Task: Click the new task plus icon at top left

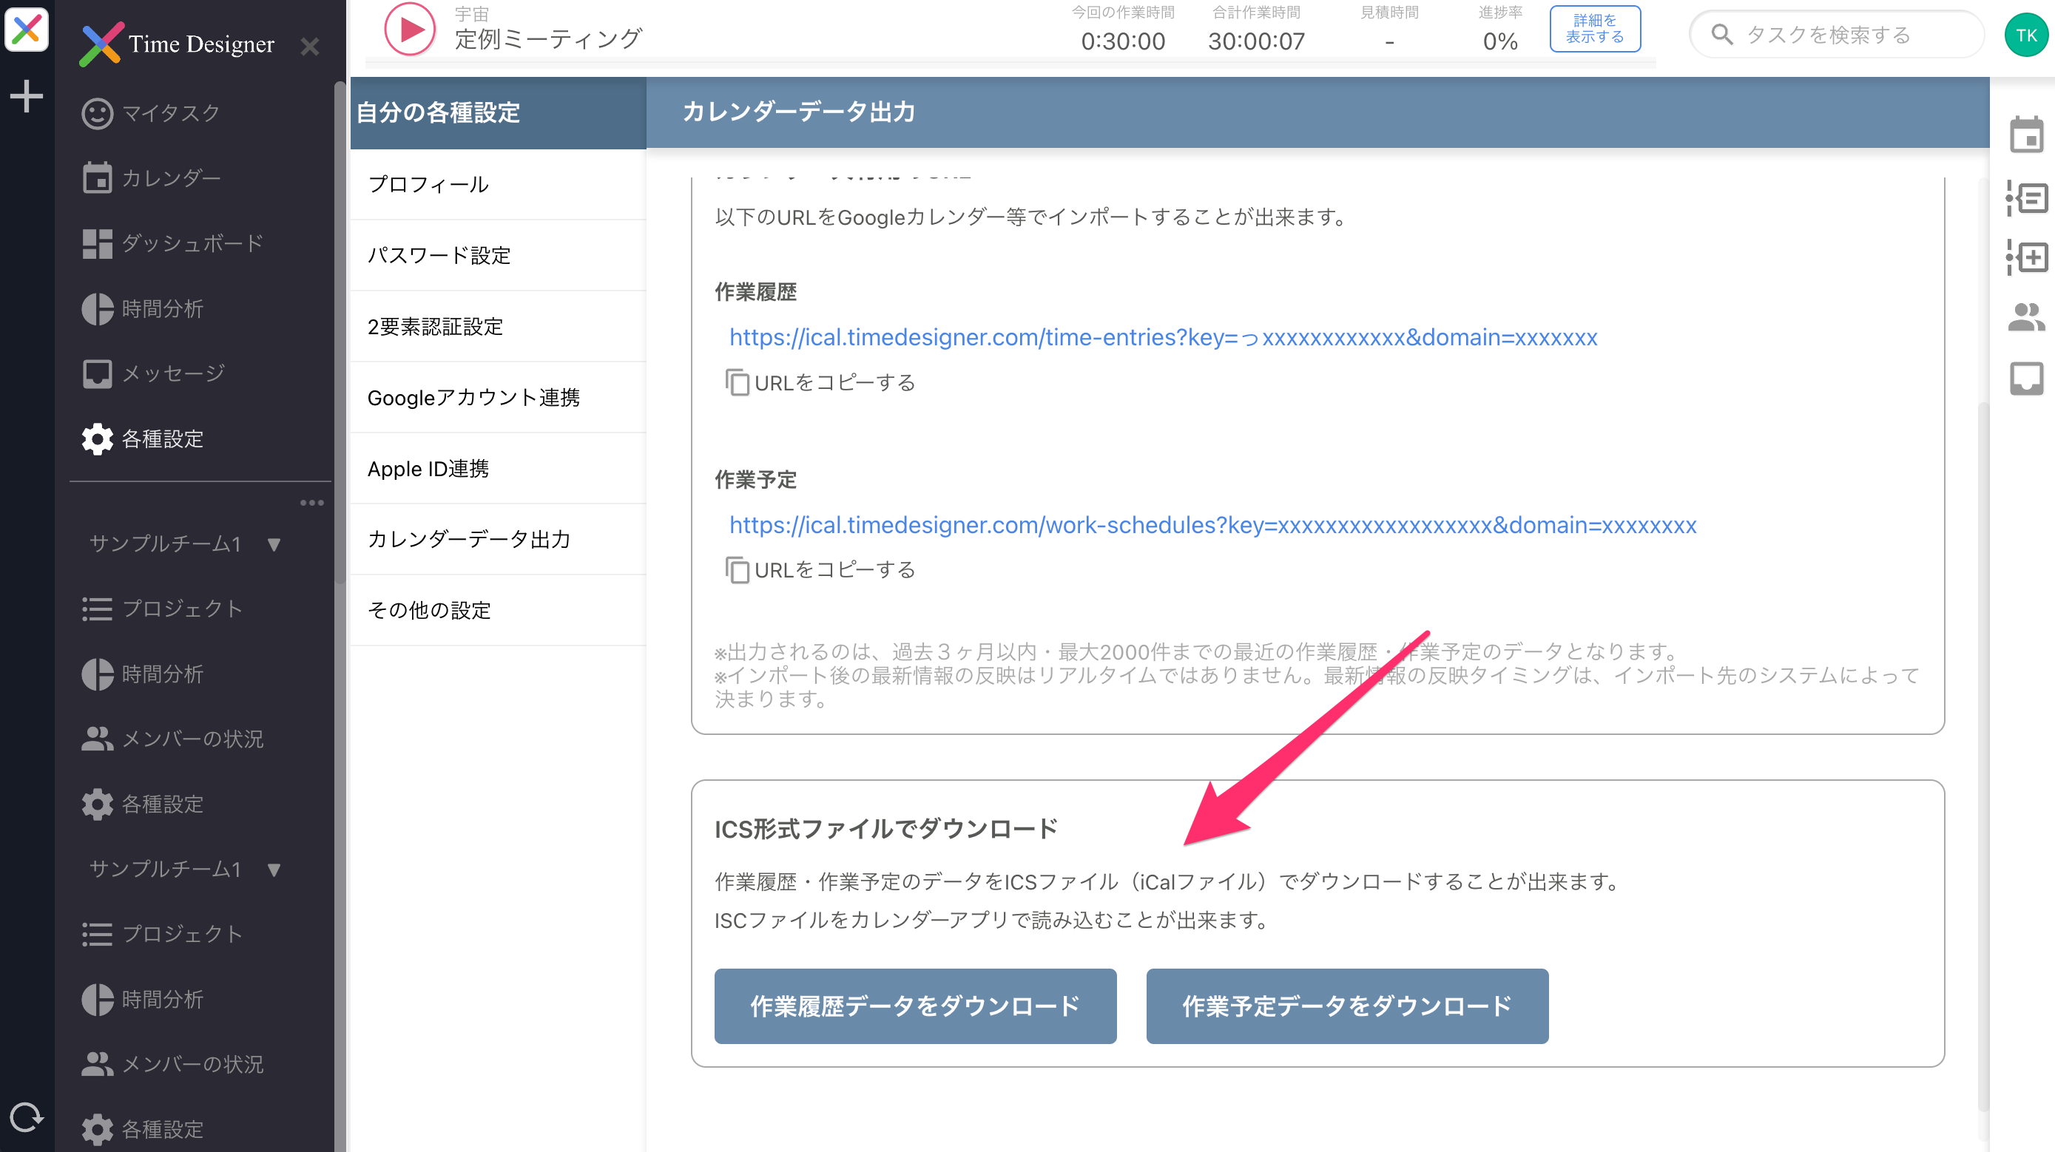Action: tap(26, 95)
